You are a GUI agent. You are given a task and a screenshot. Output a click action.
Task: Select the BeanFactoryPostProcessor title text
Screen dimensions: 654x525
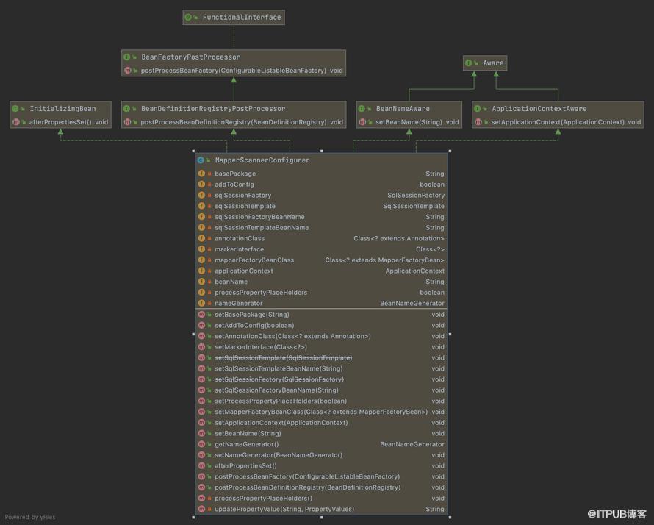(190, 57)
